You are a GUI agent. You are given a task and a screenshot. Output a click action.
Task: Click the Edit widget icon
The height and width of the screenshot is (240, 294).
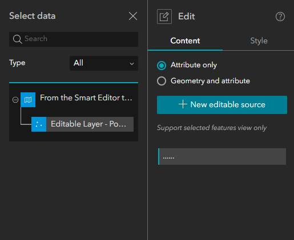pyautogui.click(x=164, y=17)
